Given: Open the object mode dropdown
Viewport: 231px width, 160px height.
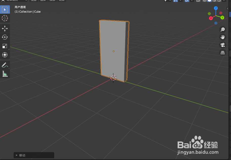Looking at the screenshot, I should (x=14, y=1).
